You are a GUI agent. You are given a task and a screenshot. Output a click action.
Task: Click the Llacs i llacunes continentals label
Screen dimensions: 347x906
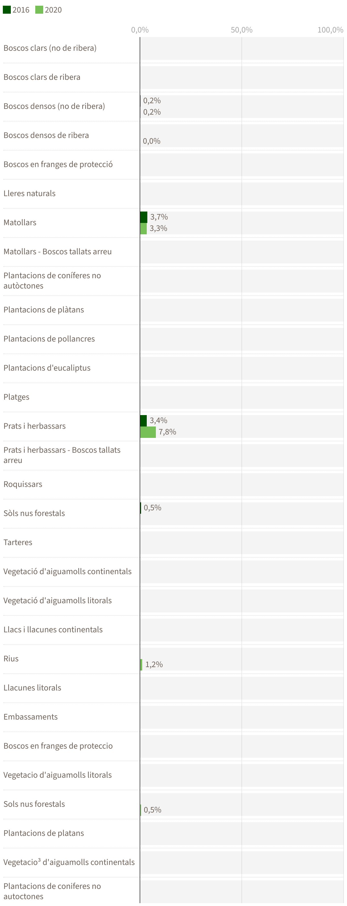[53, 629]
